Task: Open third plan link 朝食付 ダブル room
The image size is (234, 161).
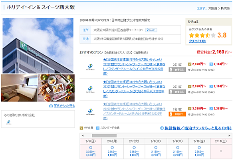Action: click(x=134, y=111)
